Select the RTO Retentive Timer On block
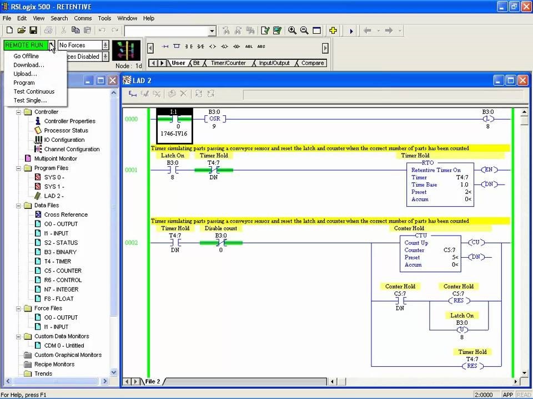 440,184
